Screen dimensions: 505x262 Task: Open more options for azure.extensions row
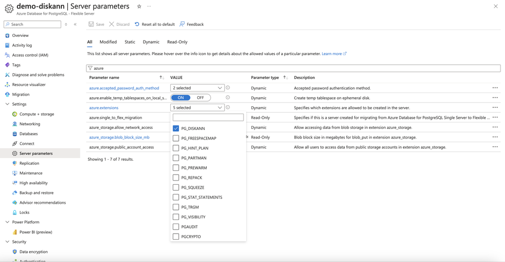(x=495, y=108)
